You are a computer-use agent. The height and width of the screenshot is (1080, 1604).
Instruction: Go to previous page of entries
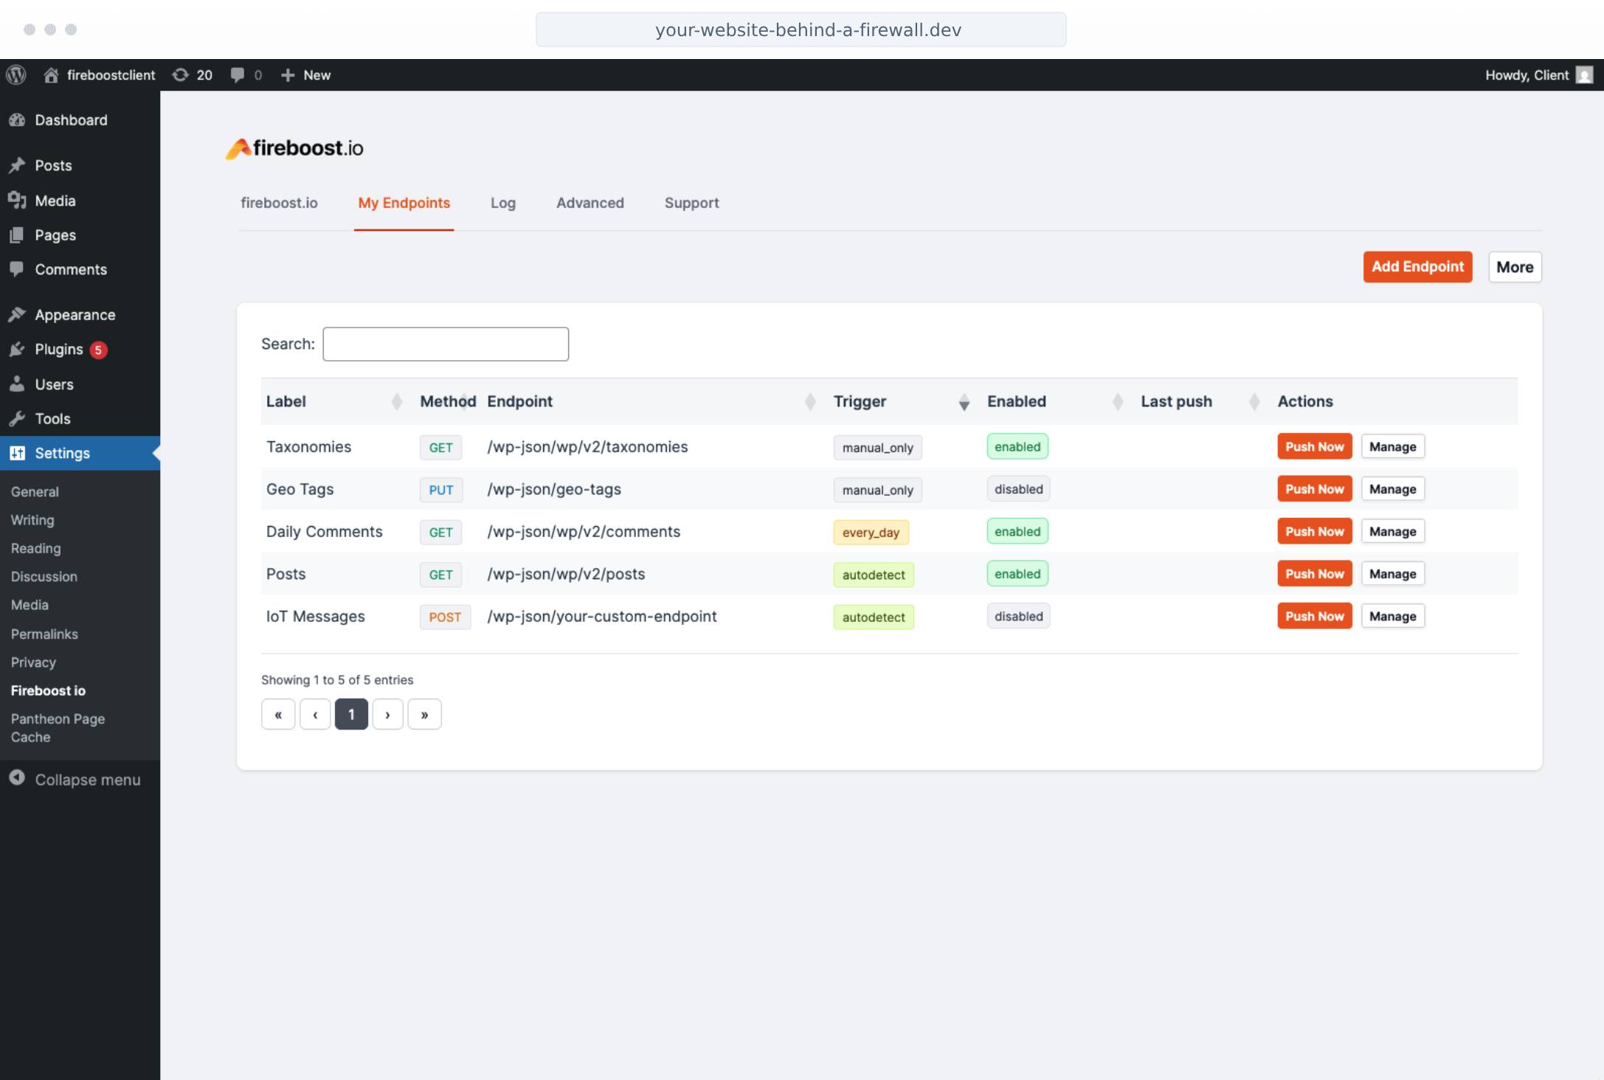[315, 714]
